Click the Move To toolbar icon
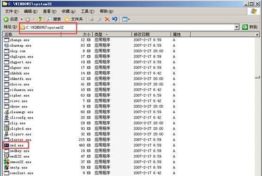The image size is (262, 176). click(x=91, y=19)
